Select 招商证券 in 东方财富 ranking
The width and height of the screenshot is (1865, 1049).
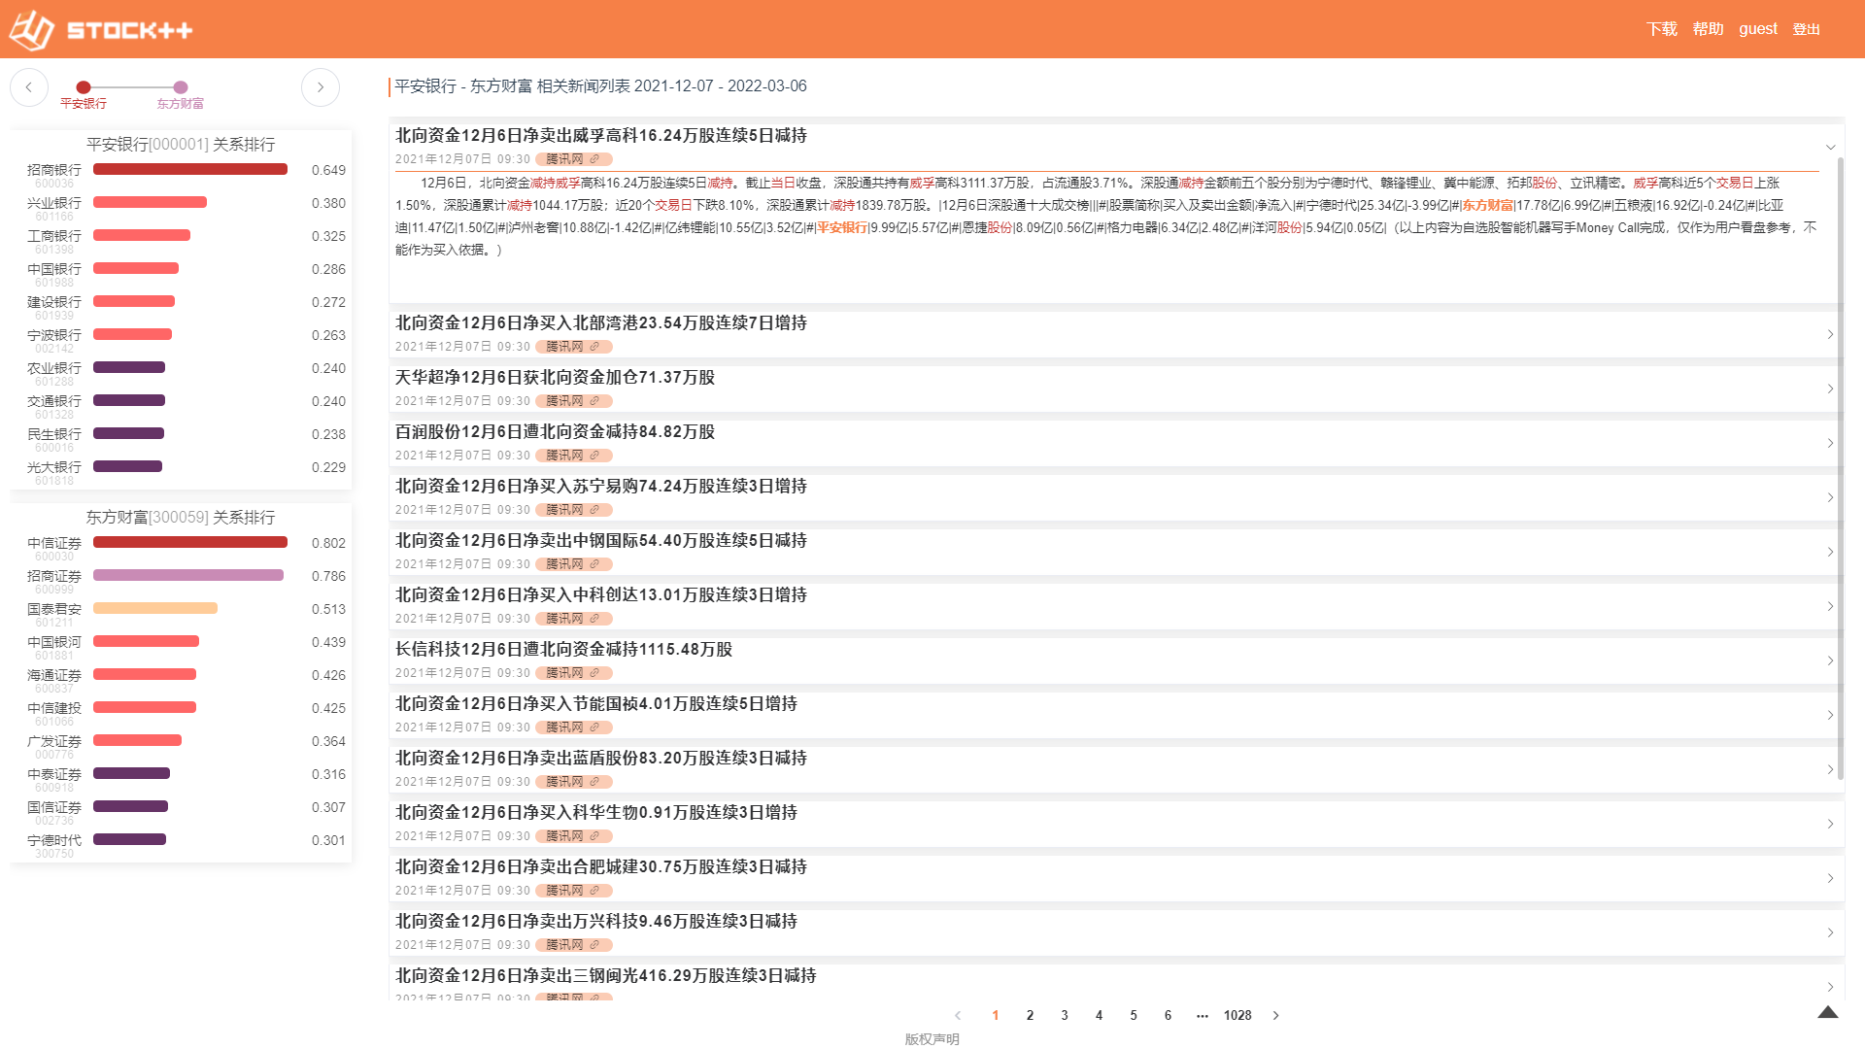54,576
